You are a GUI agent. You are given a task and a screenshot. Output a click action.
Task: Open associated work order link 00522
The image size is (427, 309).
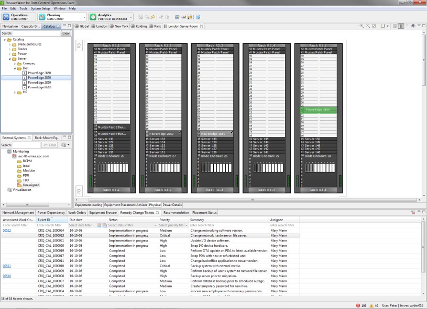7,230
